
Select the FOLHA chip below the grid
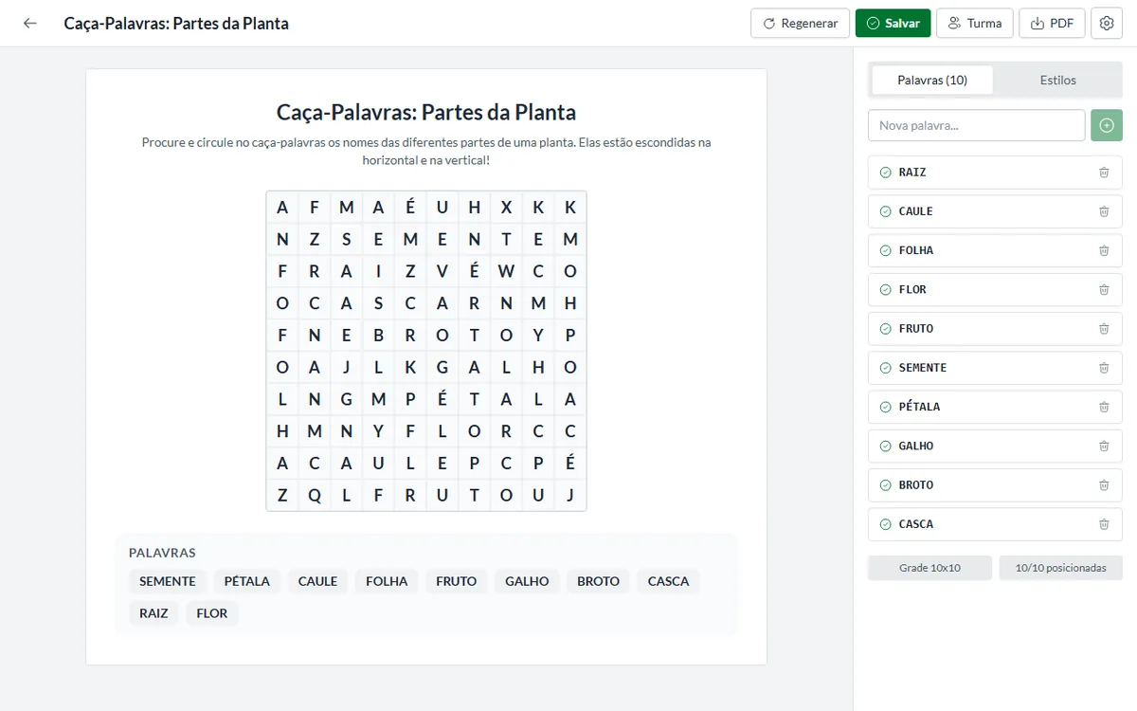[x=387, y=581]
